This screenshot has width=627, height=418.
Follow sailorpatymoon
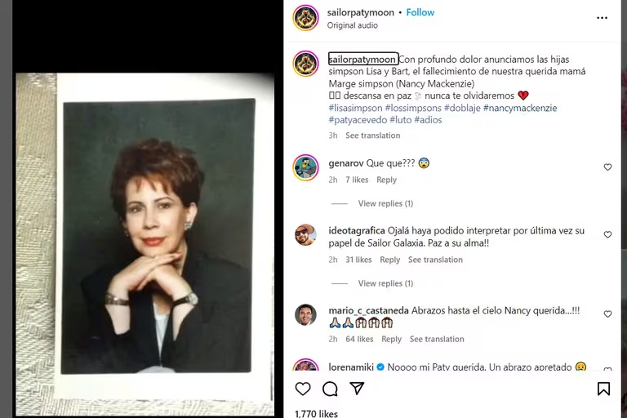tap(420, 12)
